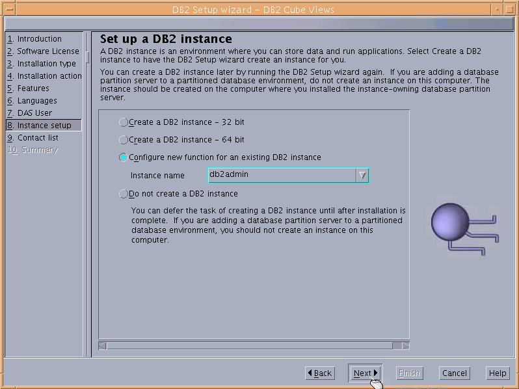Go to step 2 Software License
Image resolution: width=519 pixels, height=389 pixels.
(x=44, y=51)
